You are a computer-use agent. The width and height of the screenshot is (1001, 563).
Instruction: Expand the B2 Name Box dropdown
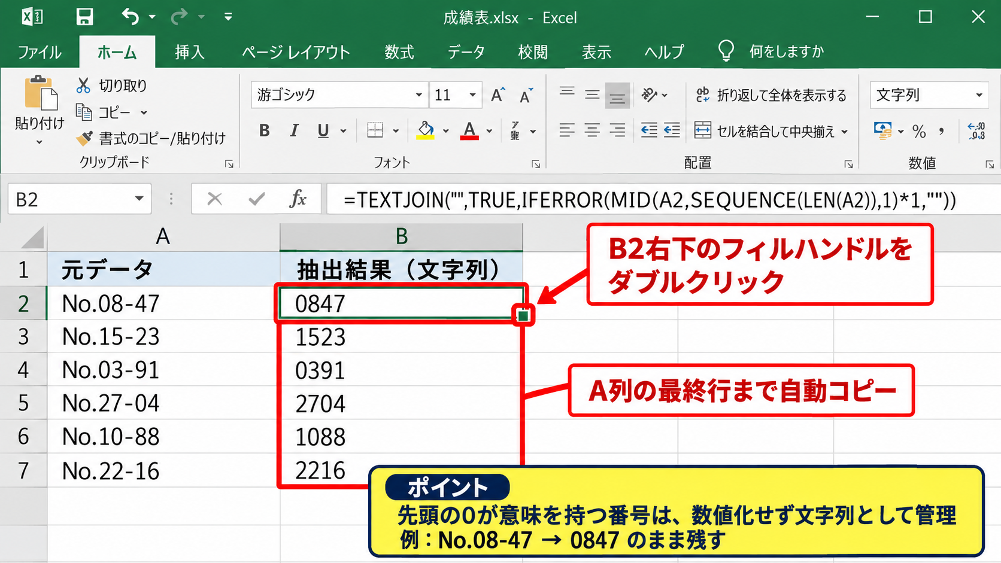pyautogui.click(x=139, y=199)
